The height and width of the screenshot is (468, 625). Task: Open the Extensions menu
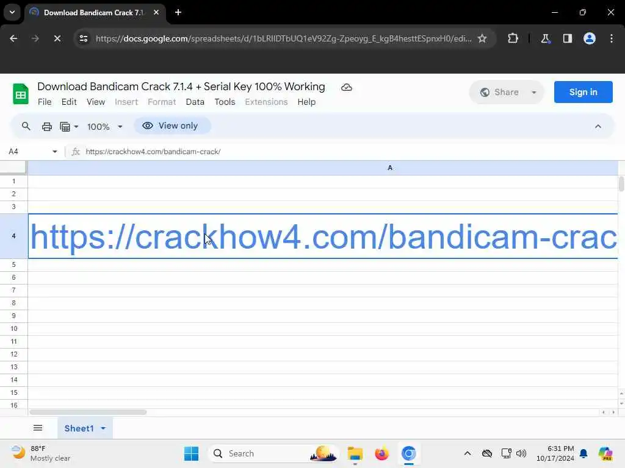pyautogui.click(x=266, y=102)
